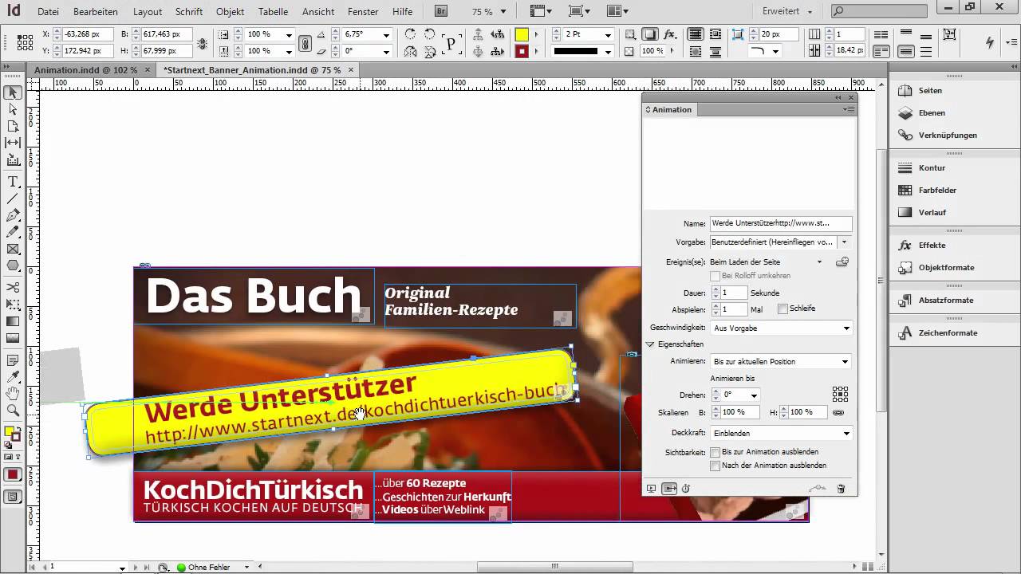Select the Line tool
Image resolution: width=1021 pixels, height=574 pixels.
click(13, 199)
